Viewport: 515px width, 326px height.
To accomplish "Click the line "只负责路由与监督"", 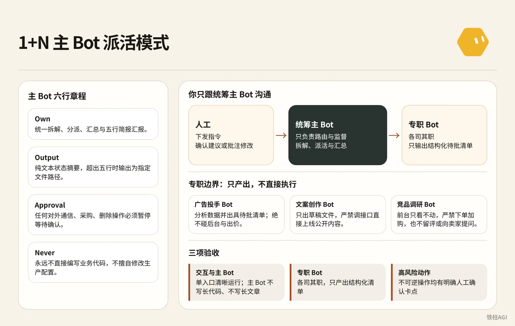I will [321, 137].
